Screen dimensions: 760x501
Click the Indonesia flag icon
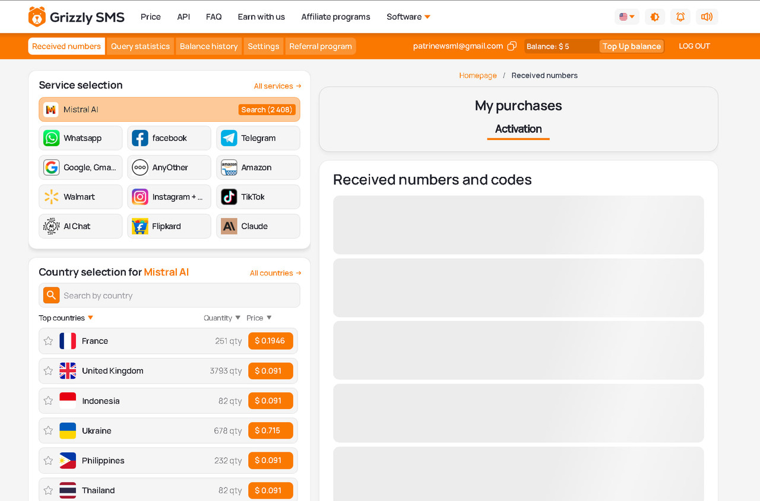(x=68, y=401)
